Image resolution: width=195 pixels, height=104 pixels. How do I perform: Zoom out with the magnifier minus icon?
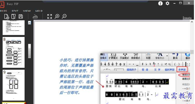64,16
